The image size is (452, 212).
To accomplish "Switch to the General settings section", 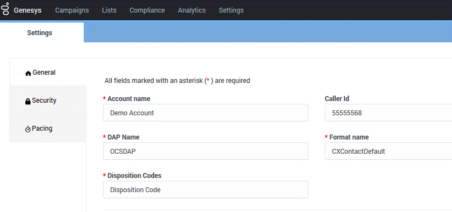I will pos(48,72).
